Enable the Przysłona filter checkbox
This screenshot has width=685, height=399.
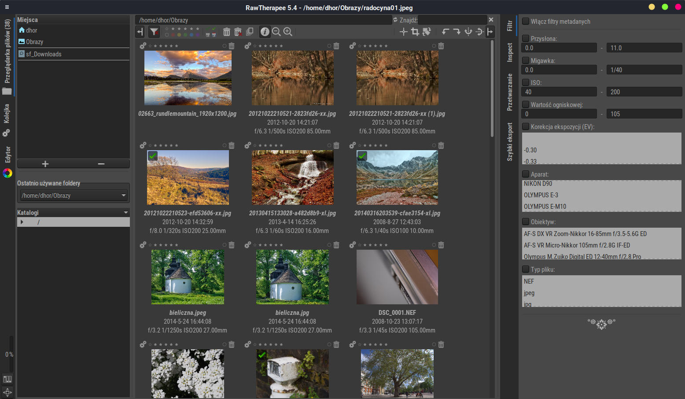pos(526,38)
